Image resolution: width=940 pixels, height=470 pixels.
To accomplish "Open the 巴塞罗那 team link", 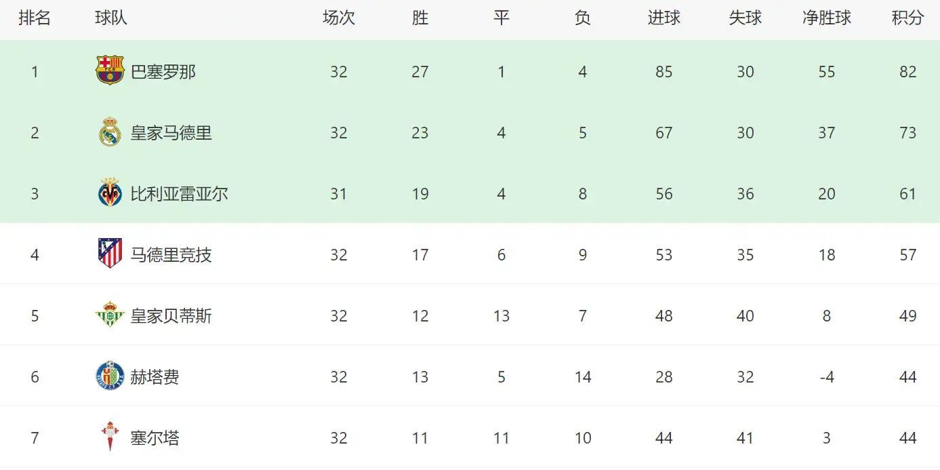I will point(163,72).
